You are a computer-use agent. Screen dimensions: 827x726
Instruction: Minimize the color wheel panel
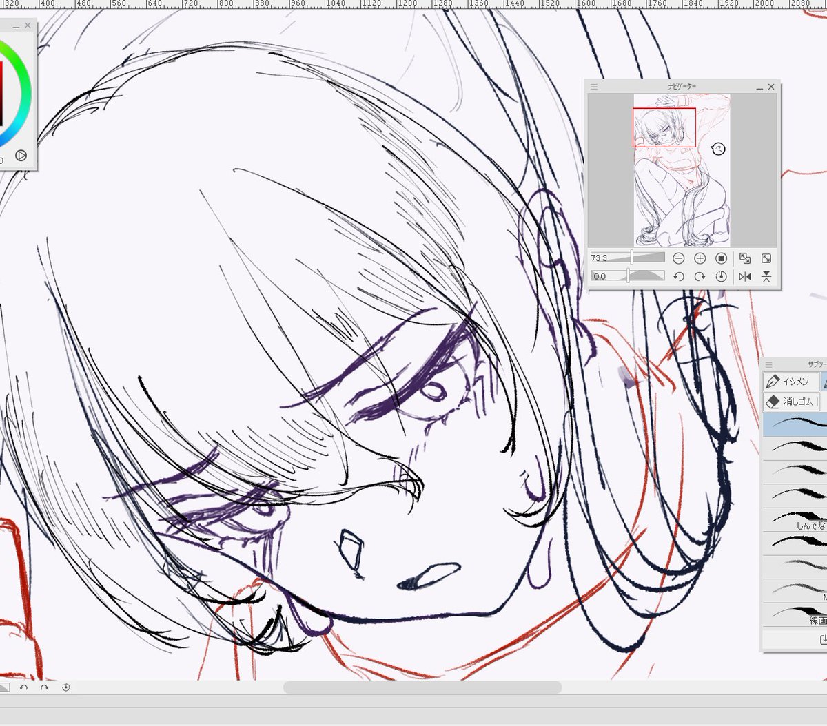point(16,27)
